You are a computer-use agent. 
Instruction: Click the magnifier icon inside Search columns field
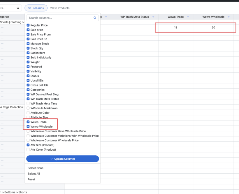tap(95, 17)
